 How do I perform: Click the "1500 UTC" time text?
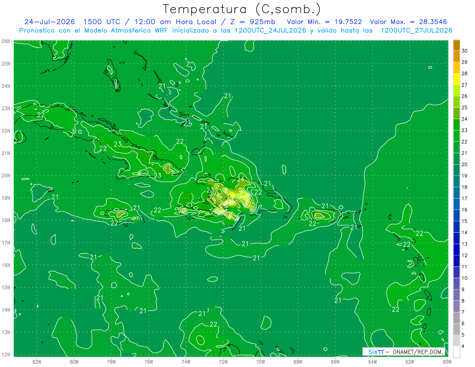tap(102, 22)
